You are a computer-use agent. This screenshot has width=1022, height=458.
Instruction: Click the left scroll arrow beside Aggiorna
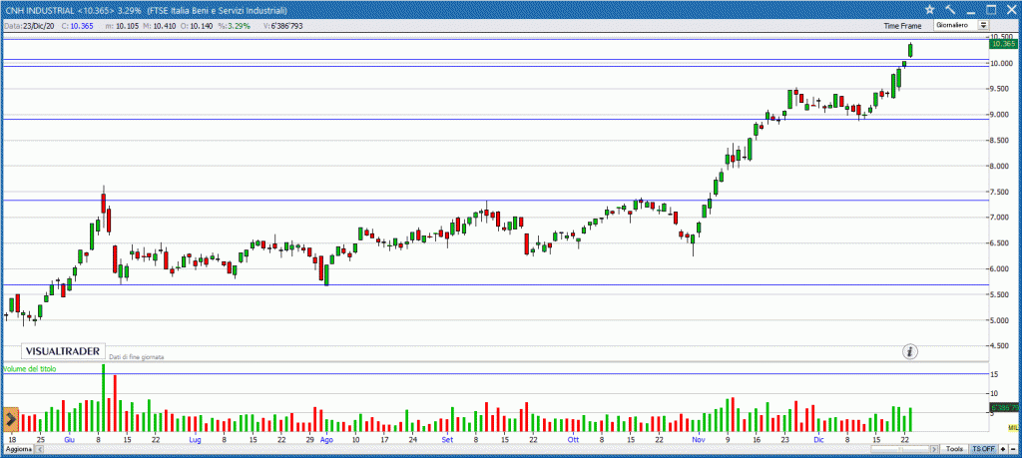[39, 450]
